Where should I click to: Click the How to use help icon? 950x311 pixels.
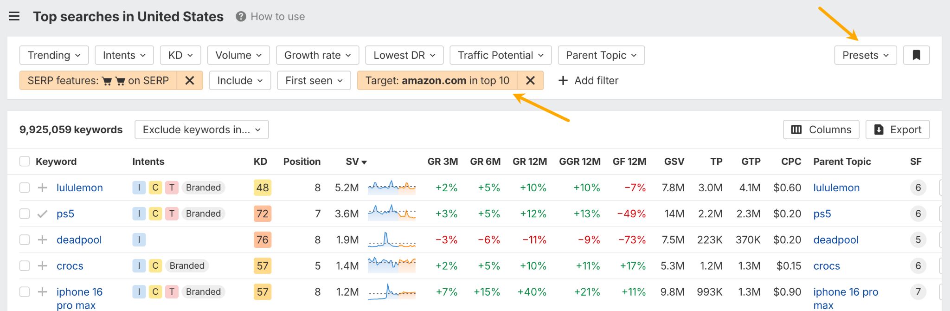tap(241, 17)
